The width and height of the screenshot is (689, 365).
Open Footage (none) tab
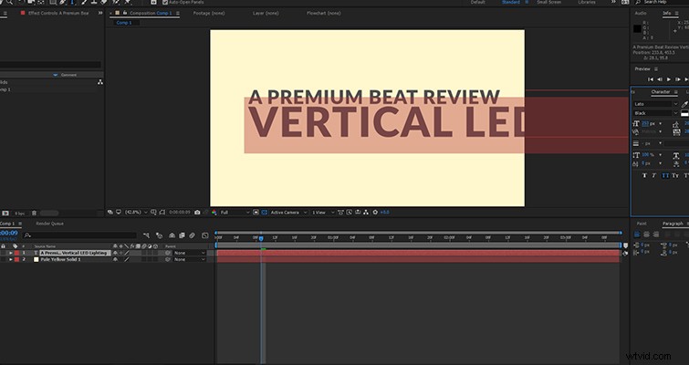(x=209, y=13)
